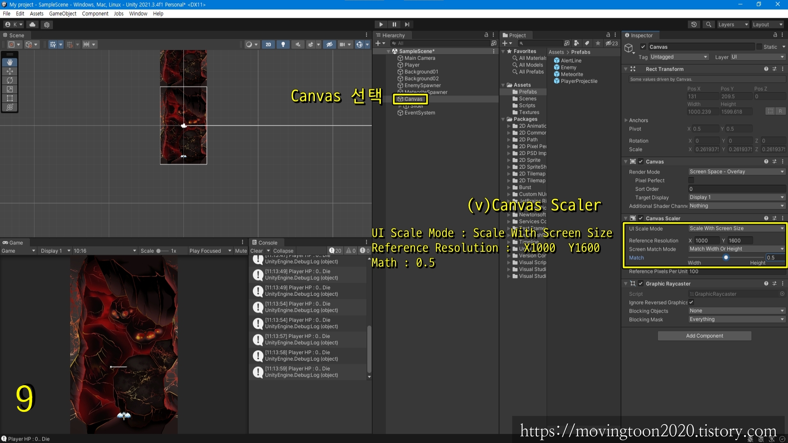Toggle Console Collapse button

[x=283, y=251]
